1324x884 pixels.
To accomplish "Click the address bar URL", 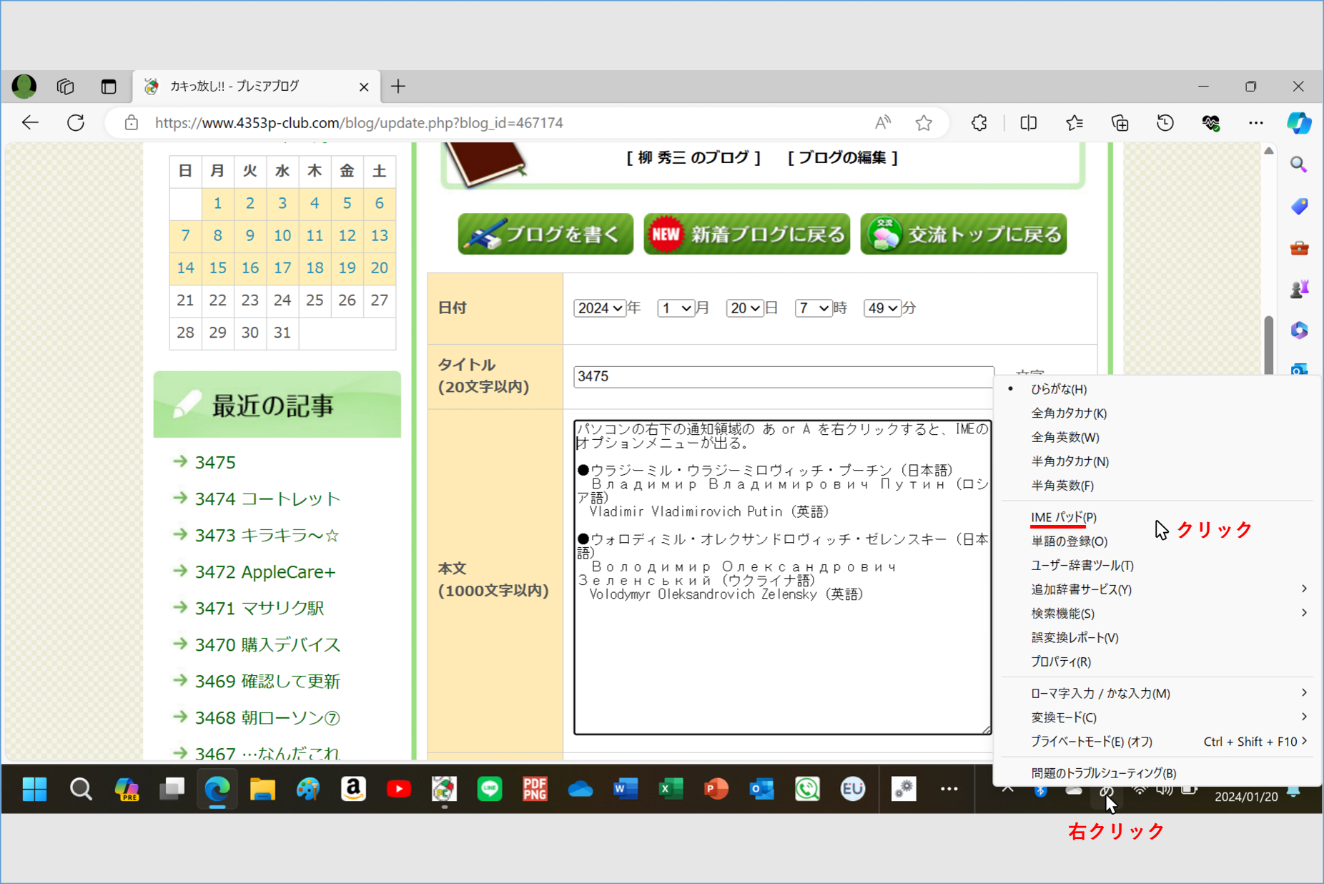I will [359, 123].
